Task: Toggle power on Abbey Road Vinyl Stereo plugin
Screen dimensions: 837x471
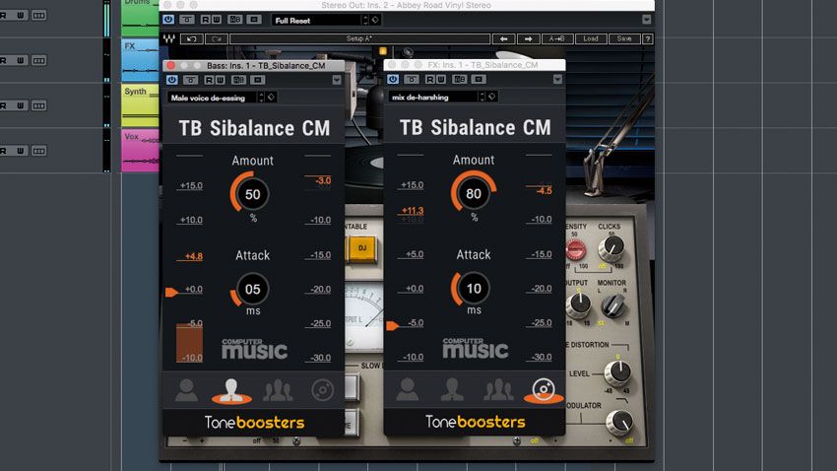Action: [168, 20]
